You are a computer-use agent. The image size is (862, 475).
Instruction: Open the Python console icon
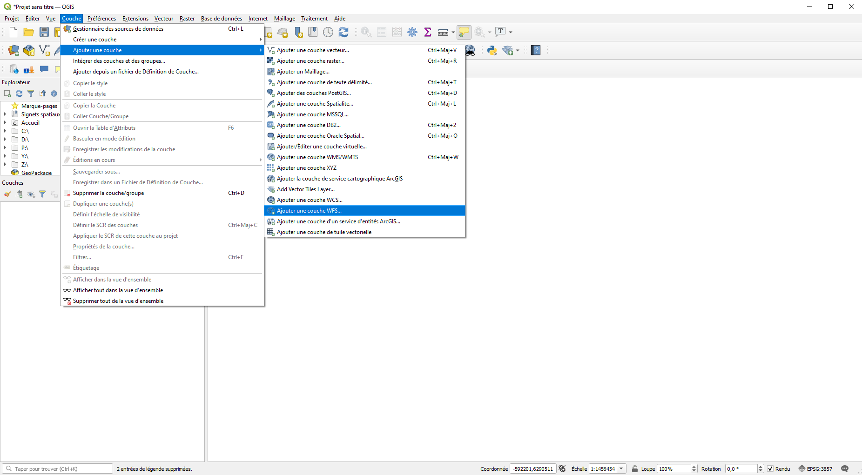tap(492, 50)
